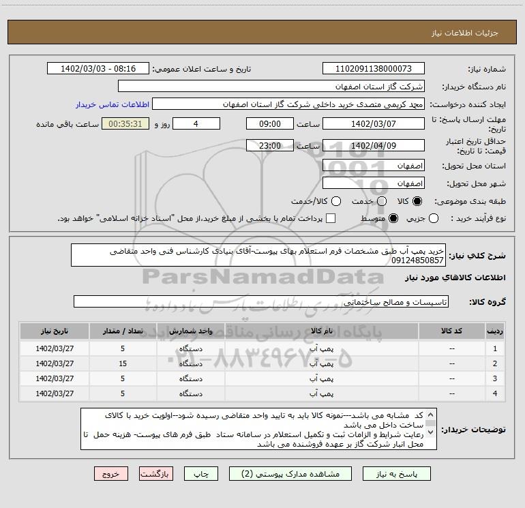The height and width of the screenshot is (508, 525).
Task: Click the چاپ print button
Action: (x=201, y=474)
